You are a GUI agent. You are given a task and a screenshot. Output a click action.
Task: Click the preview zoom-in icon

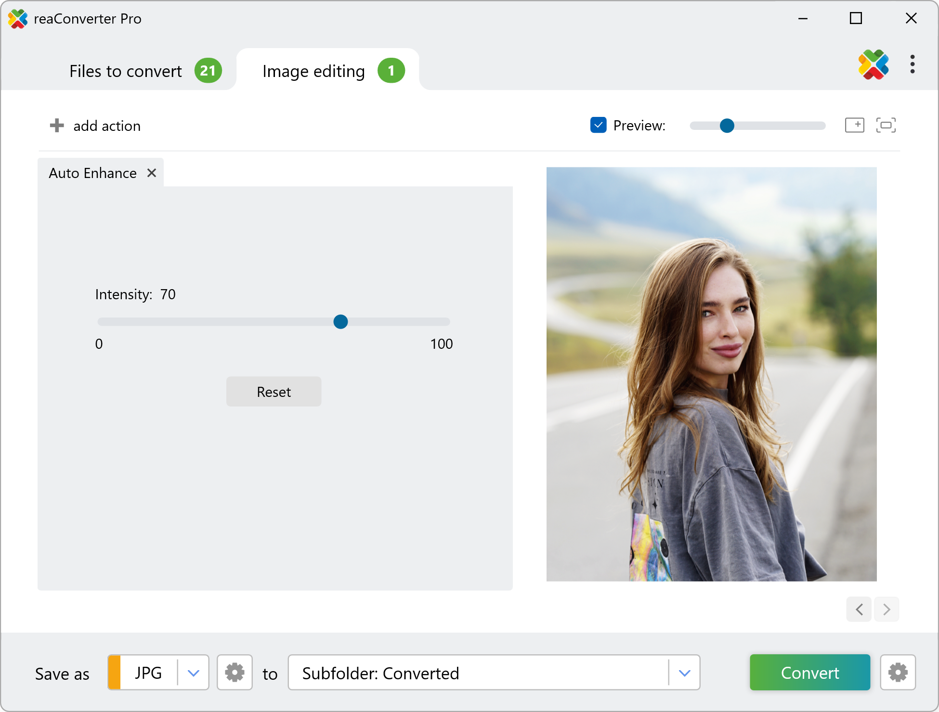point(854,125)
